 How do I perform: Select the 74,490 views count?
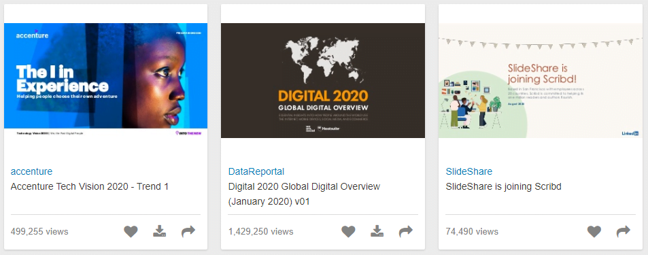[x=472, y=231]
